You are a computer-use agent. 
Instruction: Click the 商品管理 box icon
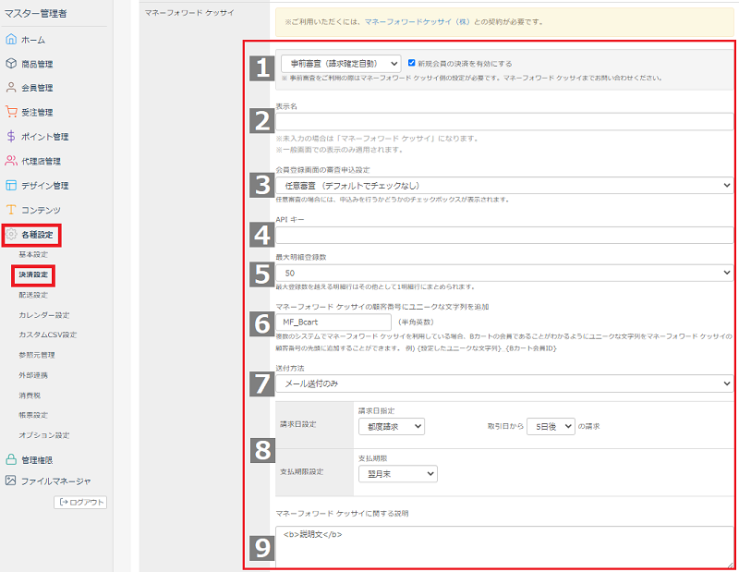(11, 63)
